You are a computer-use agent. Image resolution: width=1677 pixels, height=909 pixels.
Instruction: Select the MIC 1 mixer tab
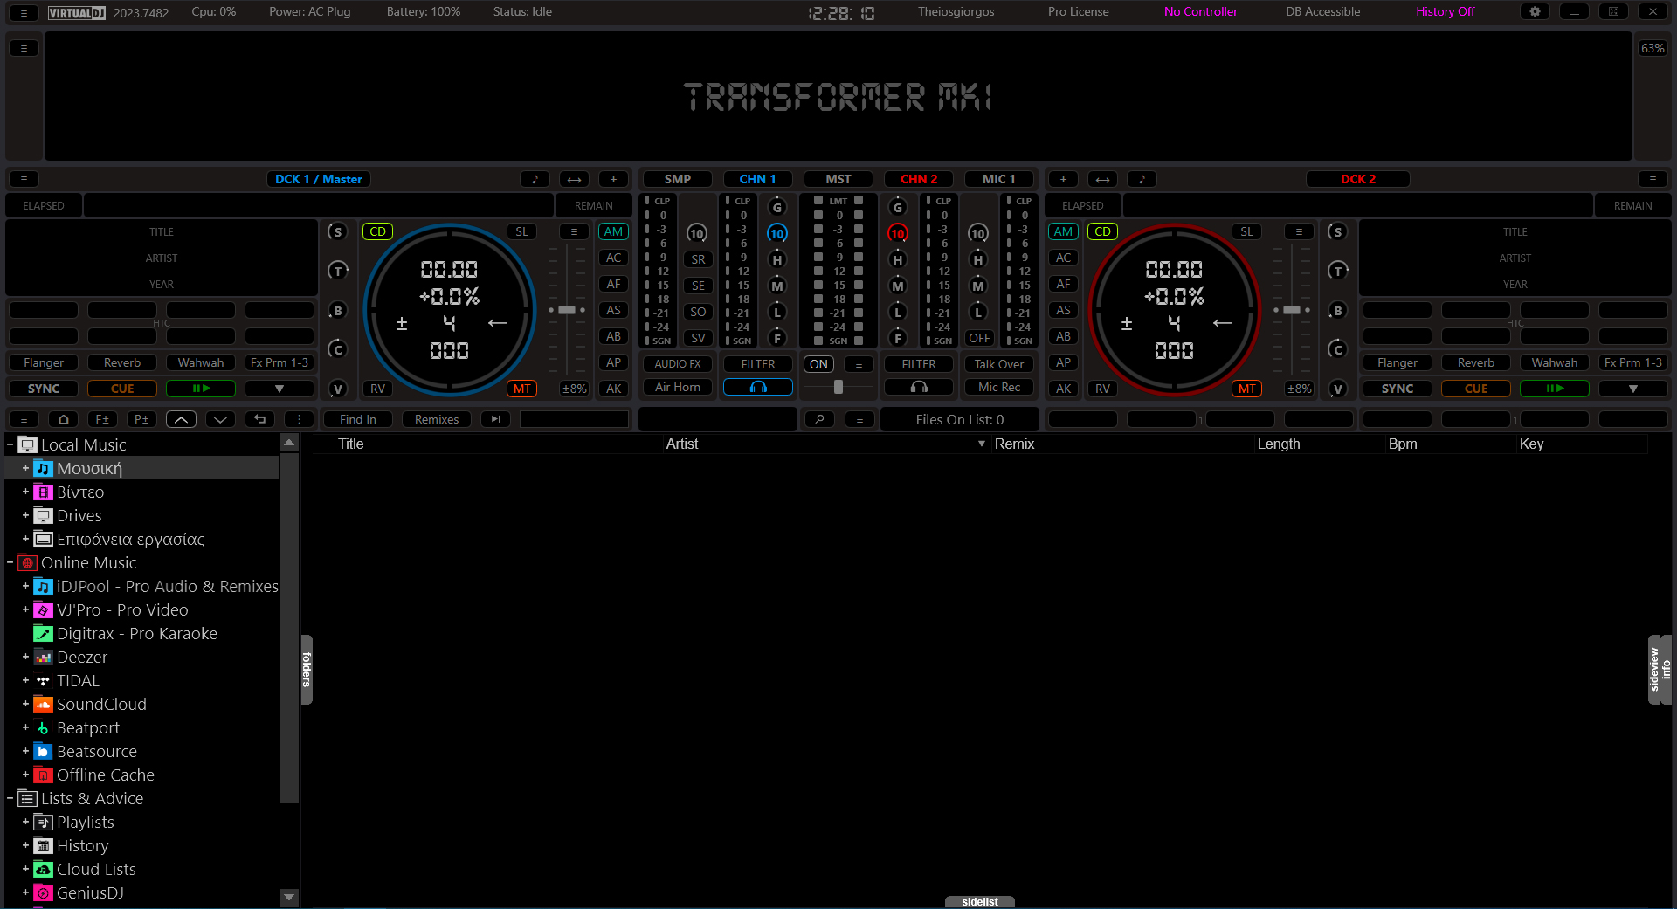[x=999, y=179]
